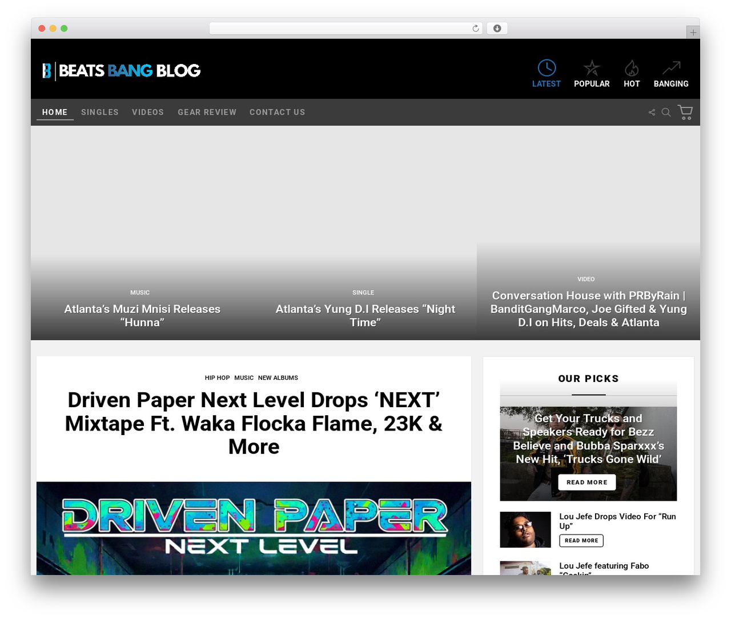Viewport: 731px width, 619px height.
Task: Click the Driven Paper Next Level cover image
Action: (254, 528)
